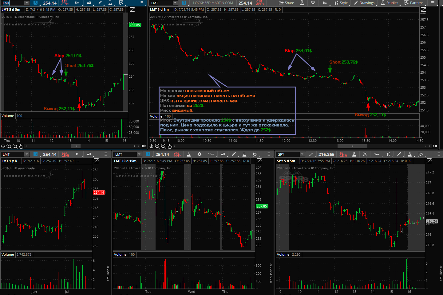Toggle price scale mode icon in LMT 5m chart
Screen dimensions: 443x295
point(132,10)
